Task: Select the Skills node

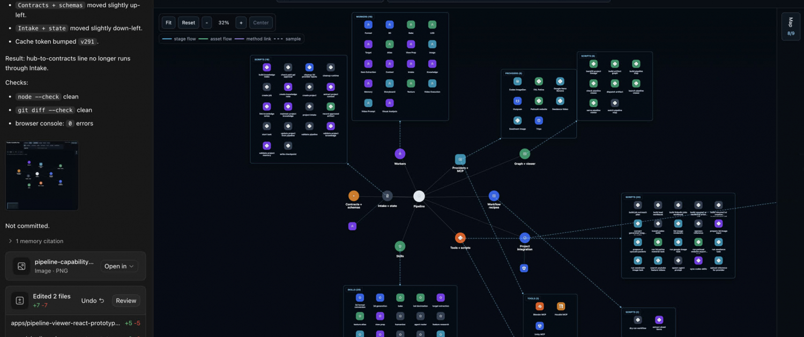Action: [x=400, y=246]
